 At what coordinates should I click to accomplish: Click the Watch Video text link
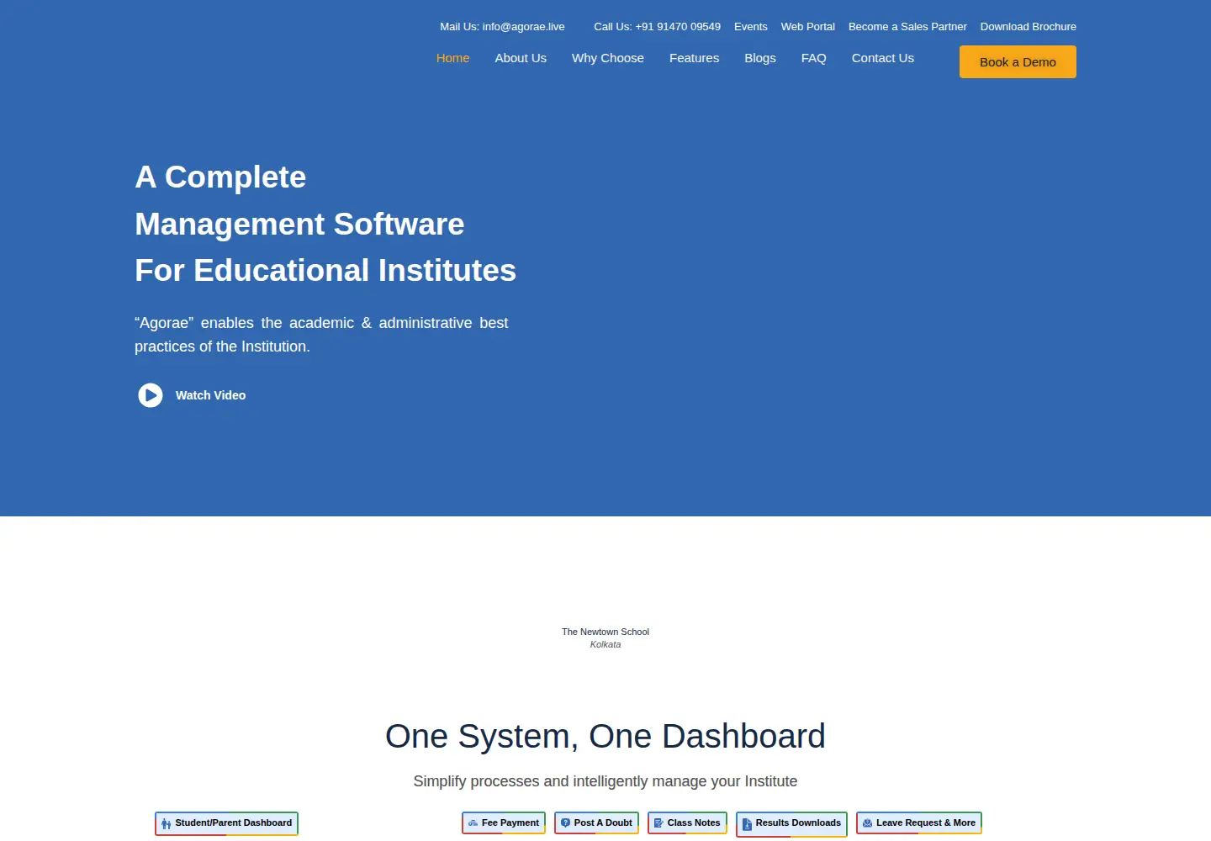210,395
